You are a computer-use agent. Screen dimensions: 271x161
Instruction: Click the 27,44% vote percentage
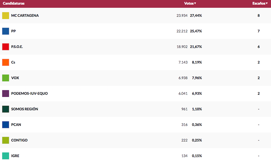[196, 16]
